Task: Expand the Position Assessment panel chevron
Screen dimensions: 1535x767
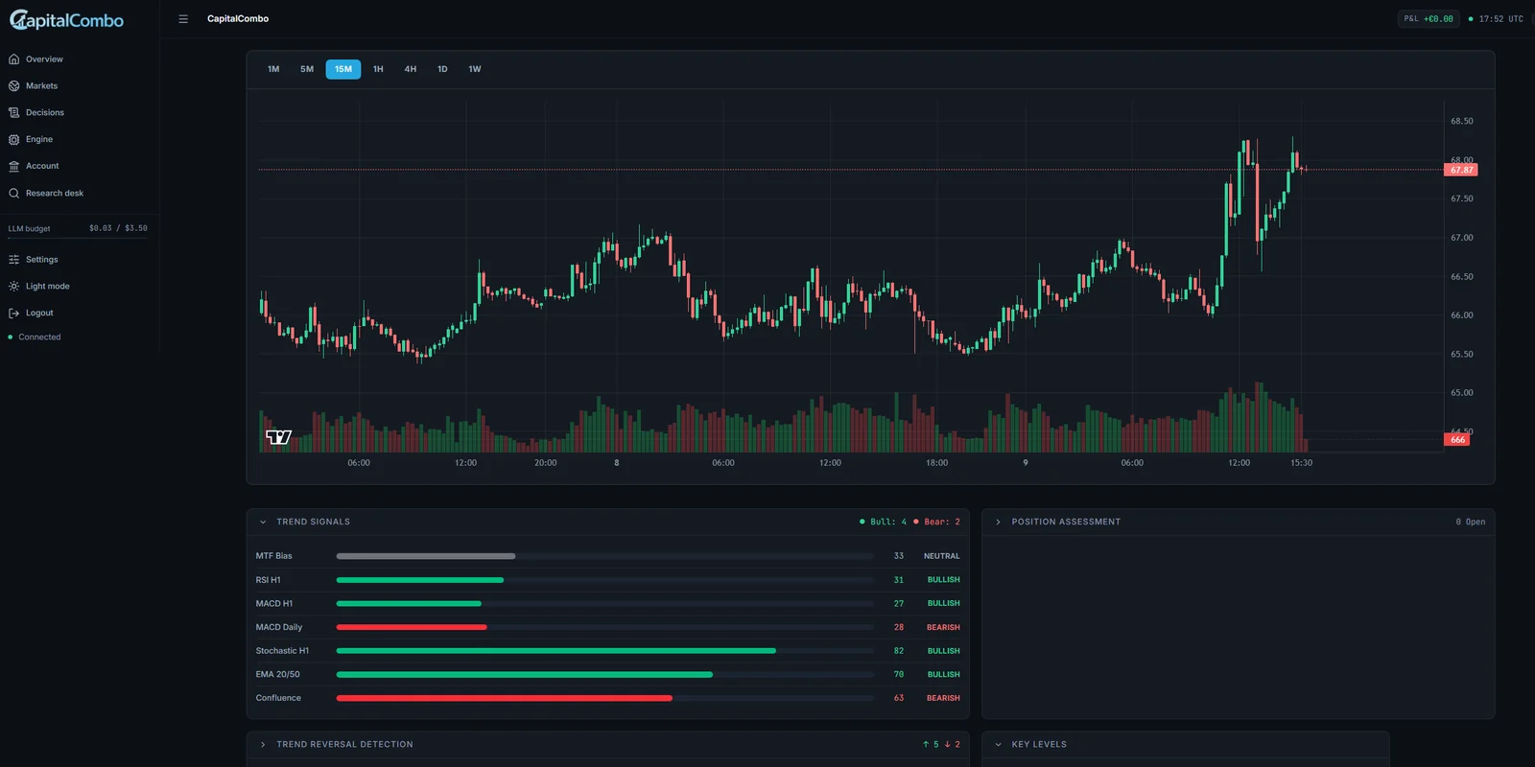Action: point(998,523)
